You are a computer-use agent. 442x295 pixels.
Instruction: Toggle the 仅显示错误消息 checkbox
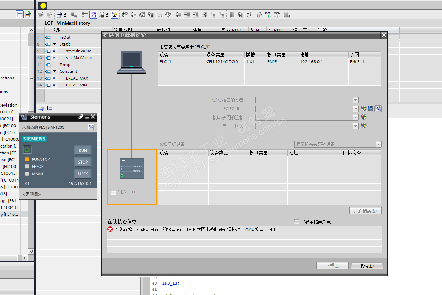click(297, 222)
